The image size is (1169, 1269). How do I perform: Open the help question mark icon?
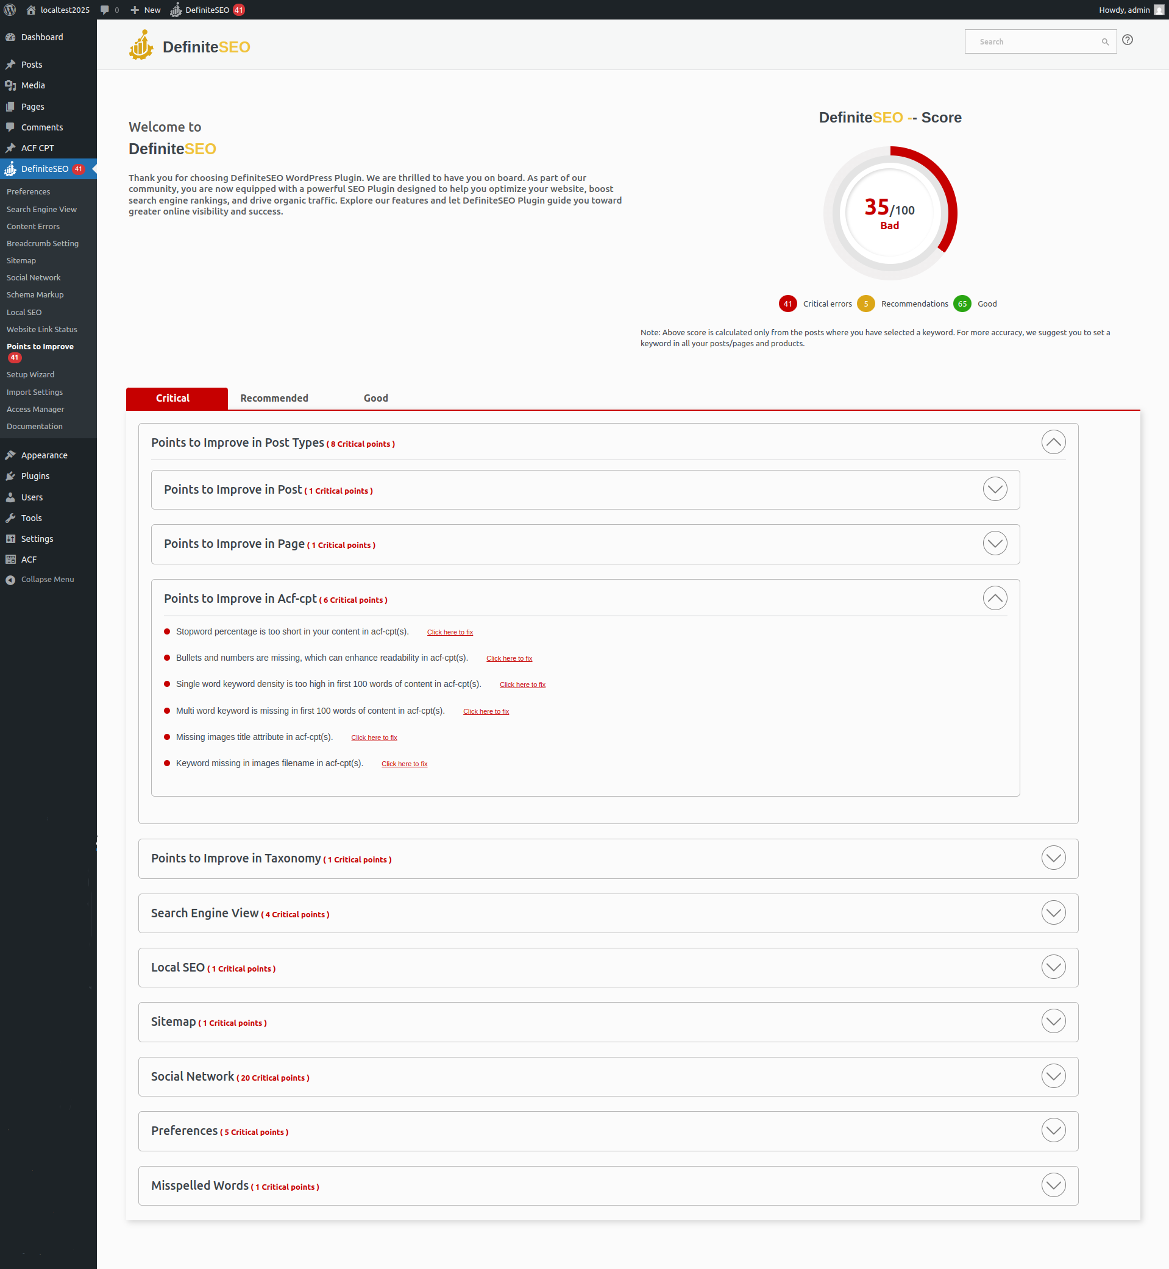(1128, 40)
